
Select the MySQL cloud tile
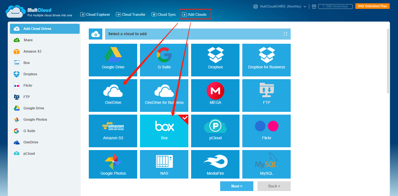coord(266,164)
